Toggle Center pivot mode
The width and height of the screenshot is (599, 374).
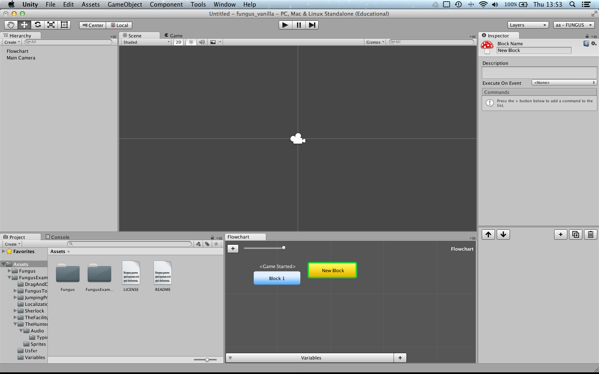[93, 25]
